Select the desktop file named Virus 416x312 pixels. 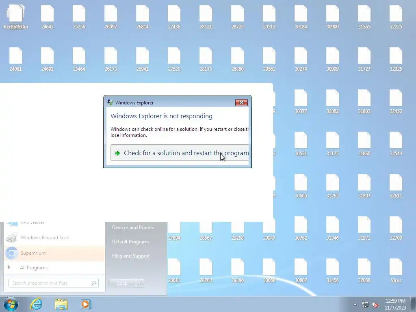[396, 271]
